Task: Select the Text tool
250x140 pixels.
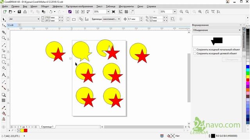Action: pyautogui.click(x=4, y=75)
